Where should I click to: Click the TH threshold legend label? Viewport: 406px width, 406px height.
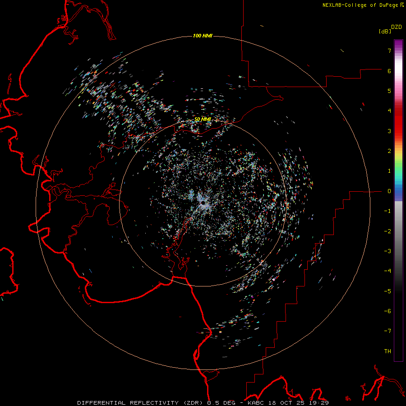coord(388,351)
